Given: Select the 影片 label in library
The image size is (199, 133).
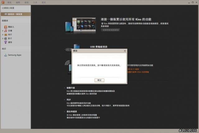Looking at the screenshot, I should 10,38.
